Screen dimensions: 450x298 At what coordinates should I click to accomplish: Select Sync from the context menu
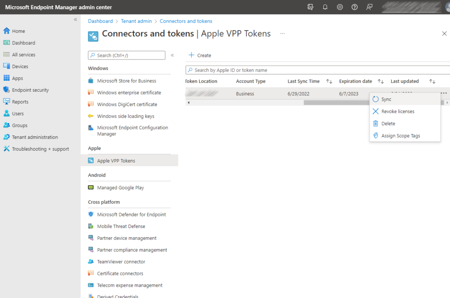click(x=386, y=99)
